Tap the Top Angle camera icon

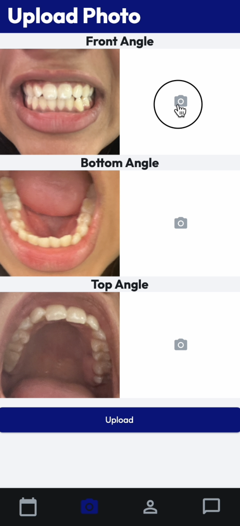coord(181,344)
